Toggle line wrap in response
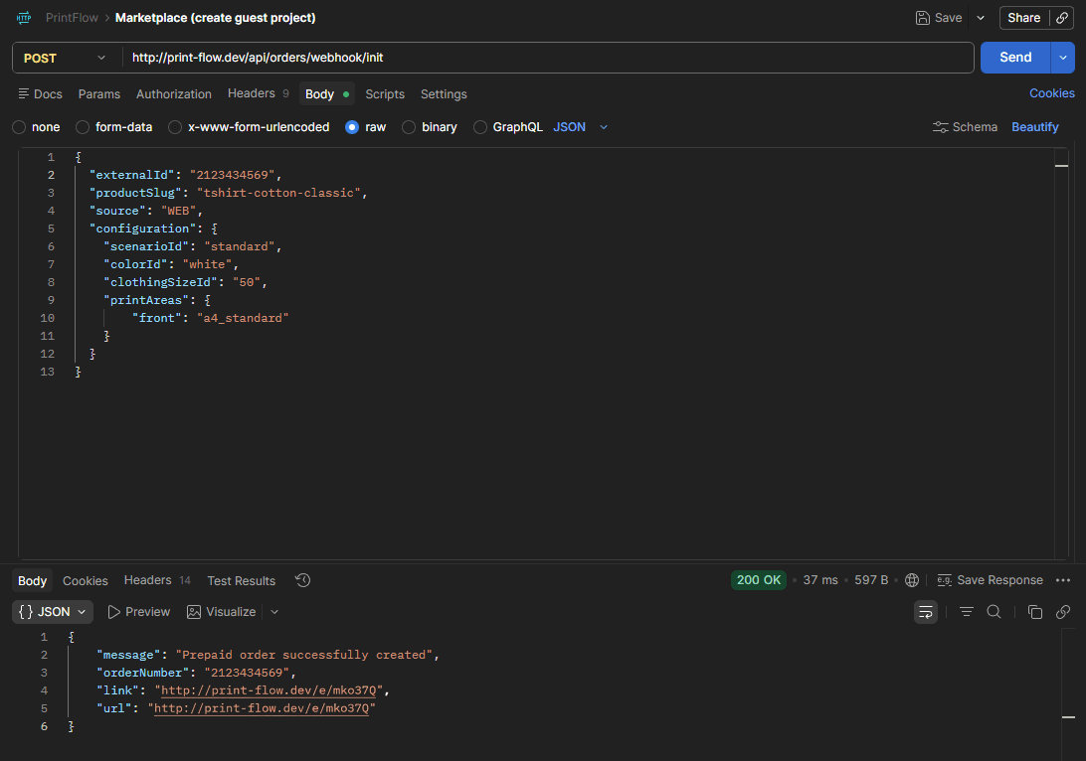 [x=925, y=612]
